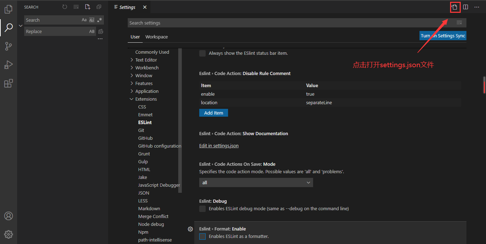The height and width of the screenshot is (244, 486).
Task: Open the Edit in settings.json link
Action: pyautogui.click(x=218, y=145)
